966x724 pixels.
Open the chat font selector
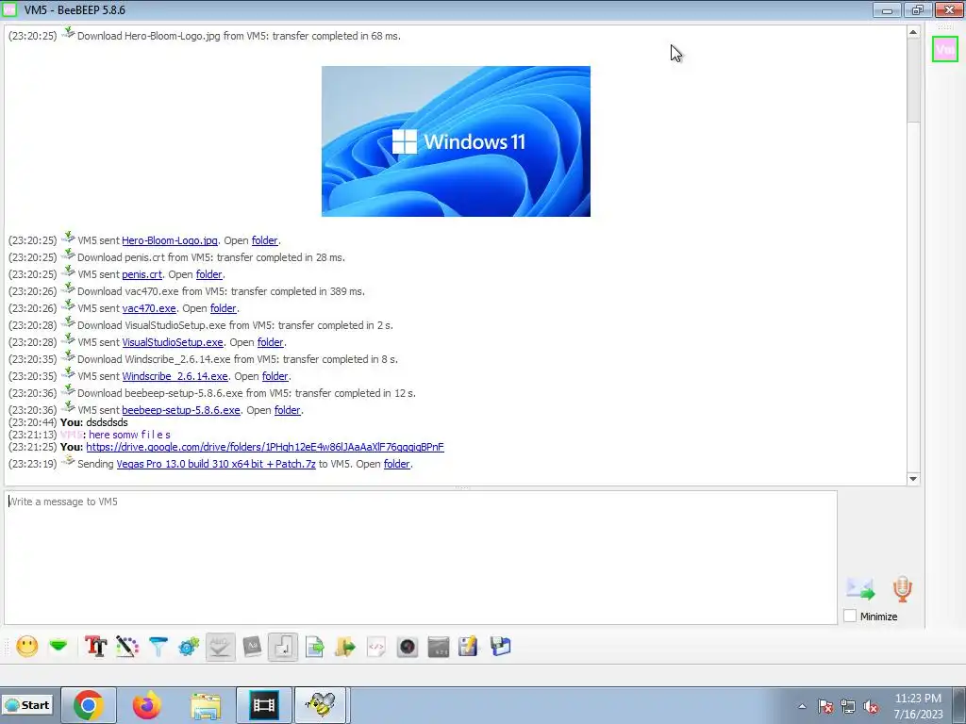[95, 647]
